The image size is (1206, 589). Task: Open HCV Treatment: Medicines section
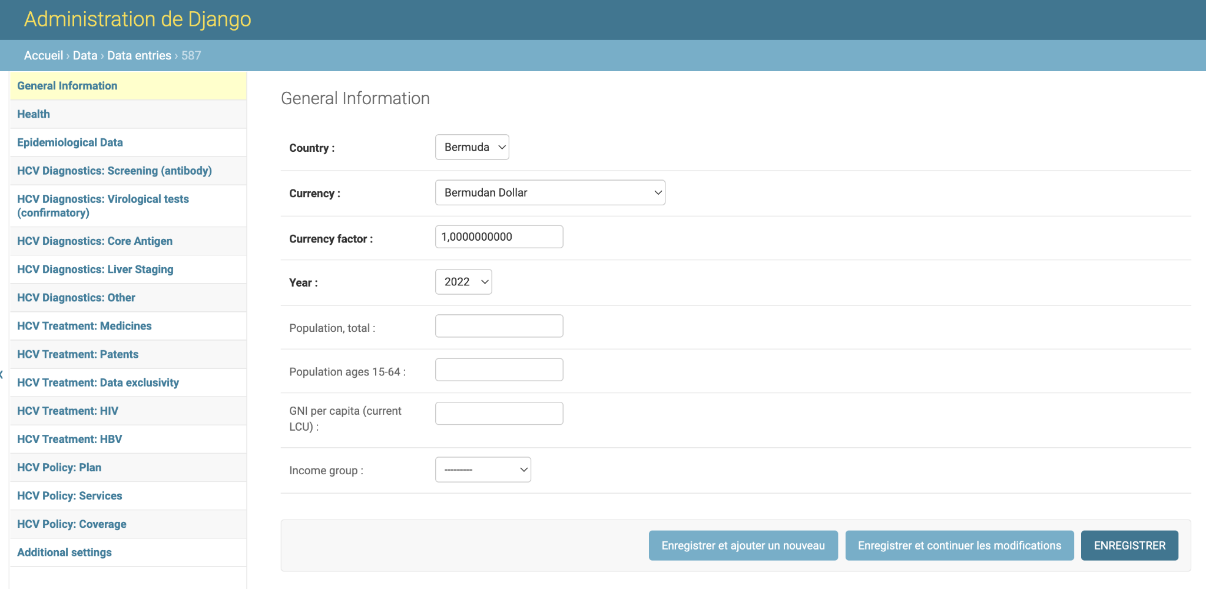click(84, 326)
